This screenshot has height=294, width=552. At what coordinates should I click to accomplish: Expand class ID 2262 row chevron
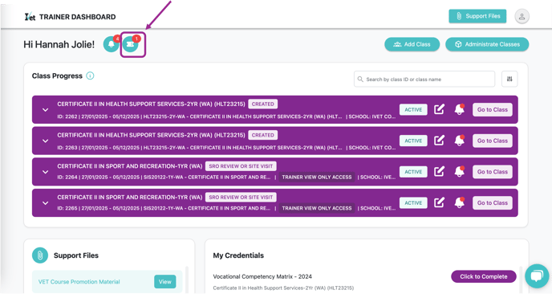coord(46,109)
